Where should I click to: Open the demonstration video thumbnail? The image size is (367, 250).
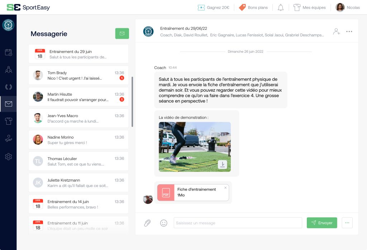[195, 147]
